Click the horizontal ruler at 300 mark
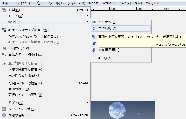Image resolution: width=186 pixels, height=119 pixels. pyautogui.click(x=139, y=9)
